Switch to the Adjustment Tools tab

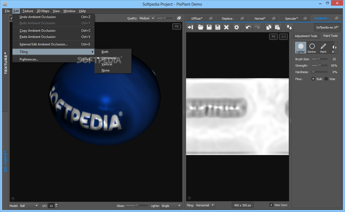306,36
